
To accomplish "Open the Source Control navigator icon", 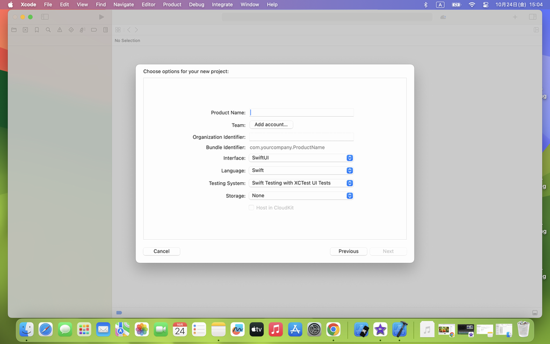I will coord(25,30).
